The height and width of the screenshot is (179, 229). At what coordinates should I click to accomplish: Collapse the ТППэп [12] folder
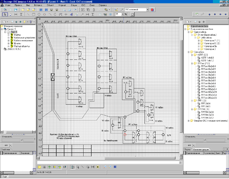pyautogui.click(x=192, y=63)
